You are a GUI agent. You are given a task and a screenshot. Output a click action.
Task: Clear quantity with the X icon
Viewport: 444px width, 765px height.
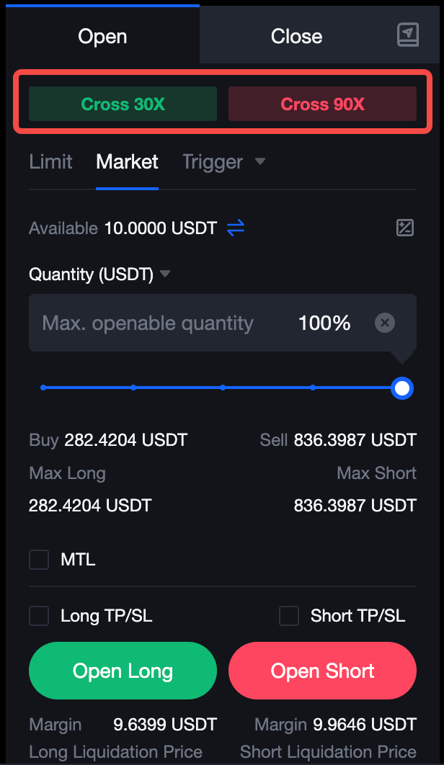pyautogui.click(x=385, y=323)
